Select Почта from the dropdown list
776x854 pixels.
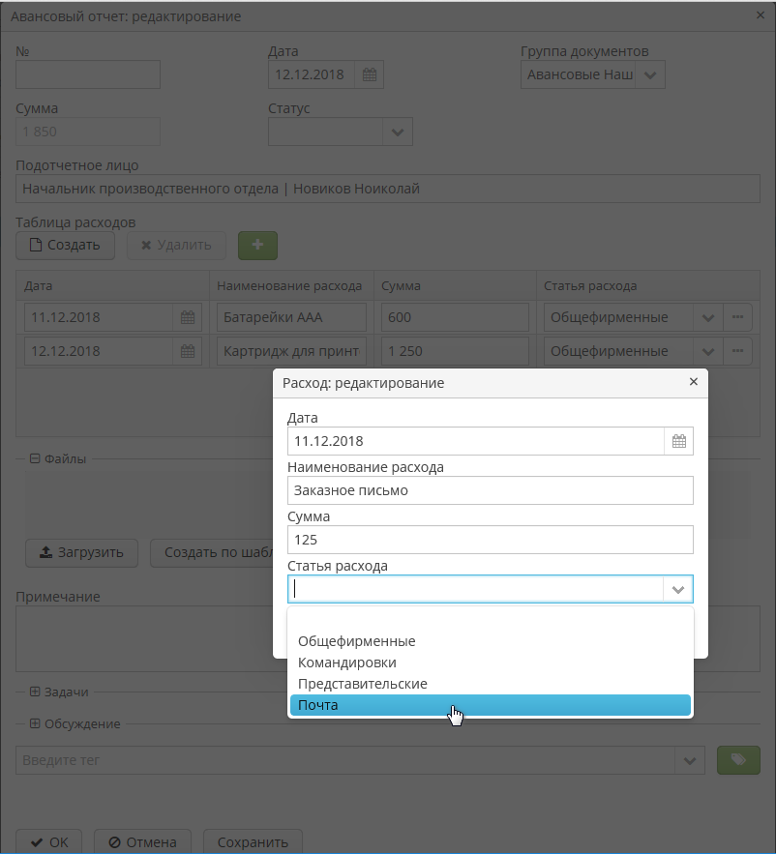(x=490, y=705)
